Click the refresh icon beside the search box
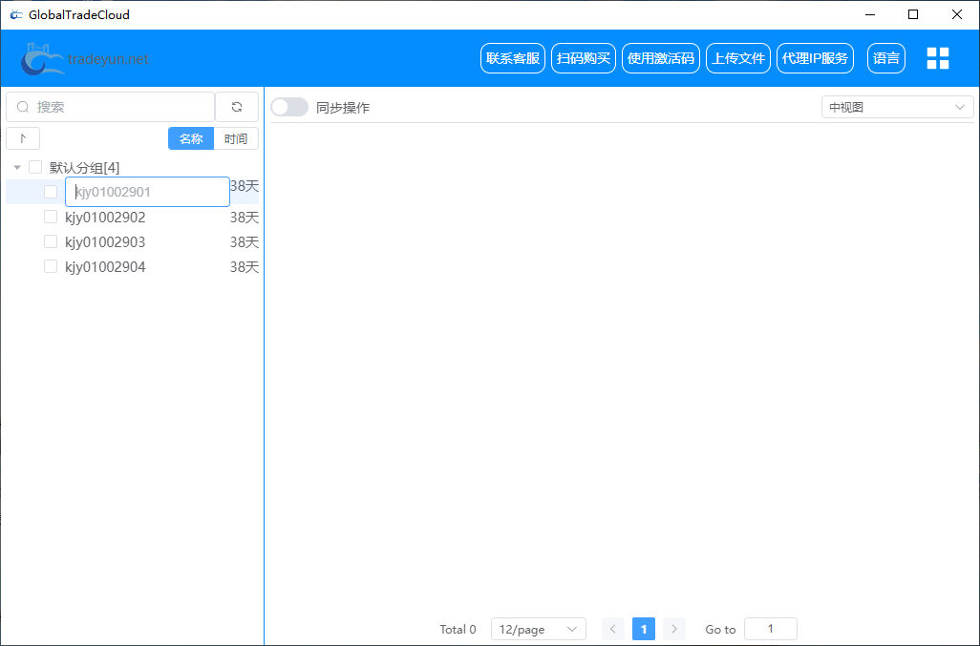980x646 pixels. point(237,107)
